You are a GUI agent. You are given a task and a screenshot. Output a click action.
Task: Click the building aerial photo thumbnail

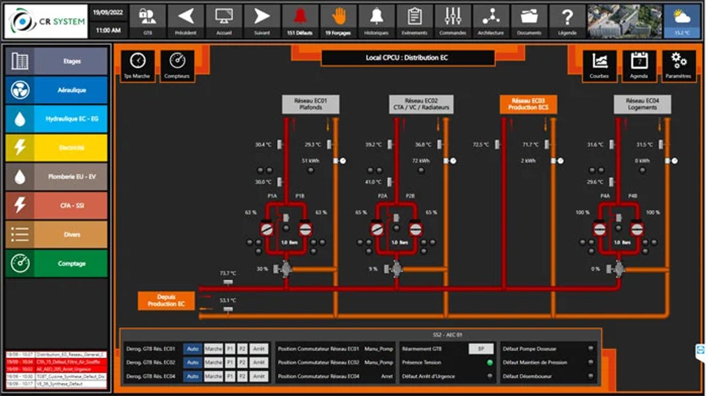(624, 21)
